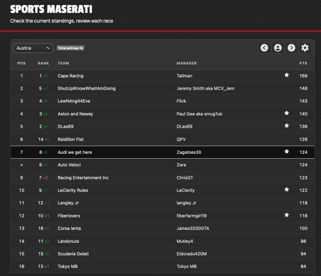The image size is (321, 276).
Task: Sort by the POS column header
Action: [22, 63]
